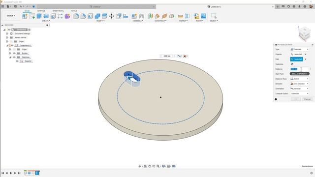Viewport: 315px width, 177px height.
Task: Open the Pan hand tool in navigation bar
Action: coord(150,166)
